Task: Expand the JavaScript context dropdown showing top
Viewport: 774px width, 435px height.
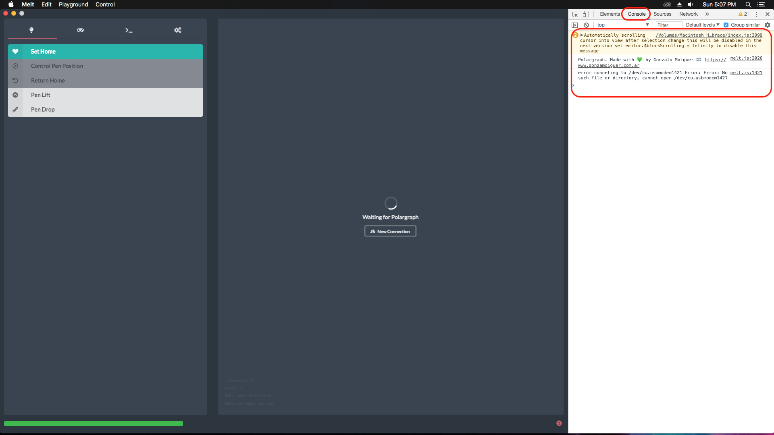Action: click(x=623, y=25)
